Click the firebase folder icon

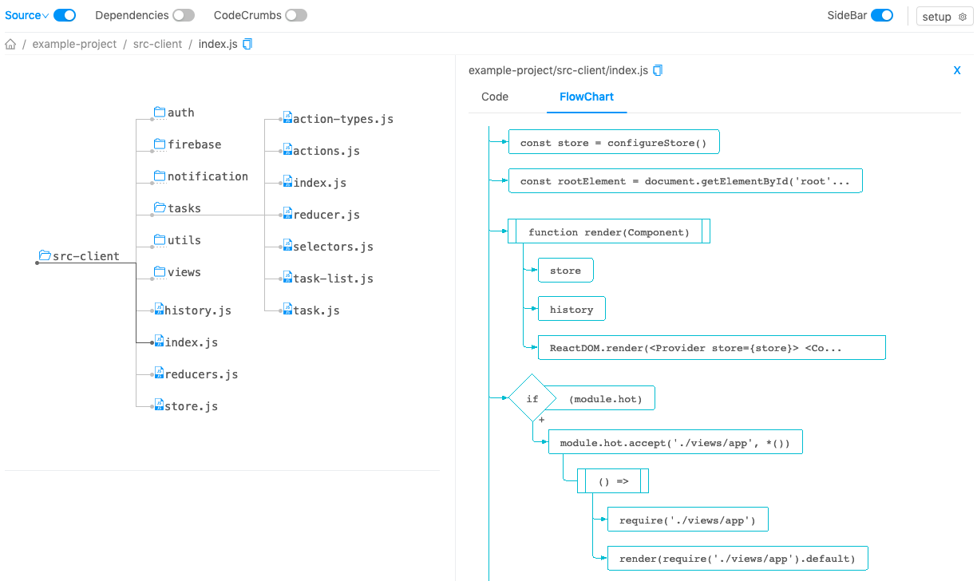coord(160,144)
